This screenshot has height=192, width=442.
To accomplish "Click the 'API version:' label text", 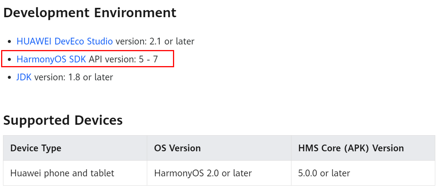I will click(111, 59).
